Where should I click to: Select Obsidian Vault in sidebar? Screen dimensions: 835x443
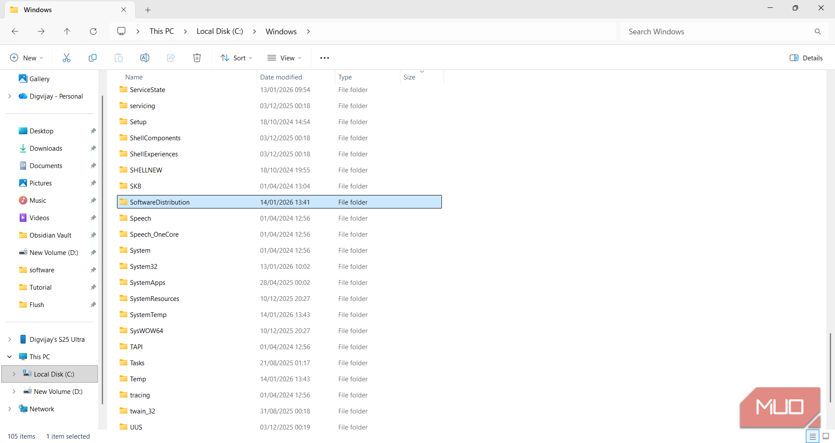pos(50,235)
